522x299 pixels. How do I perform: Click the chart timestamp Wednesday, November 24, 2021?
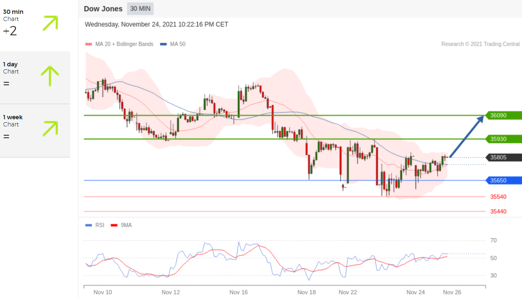[x=157, y=24]
